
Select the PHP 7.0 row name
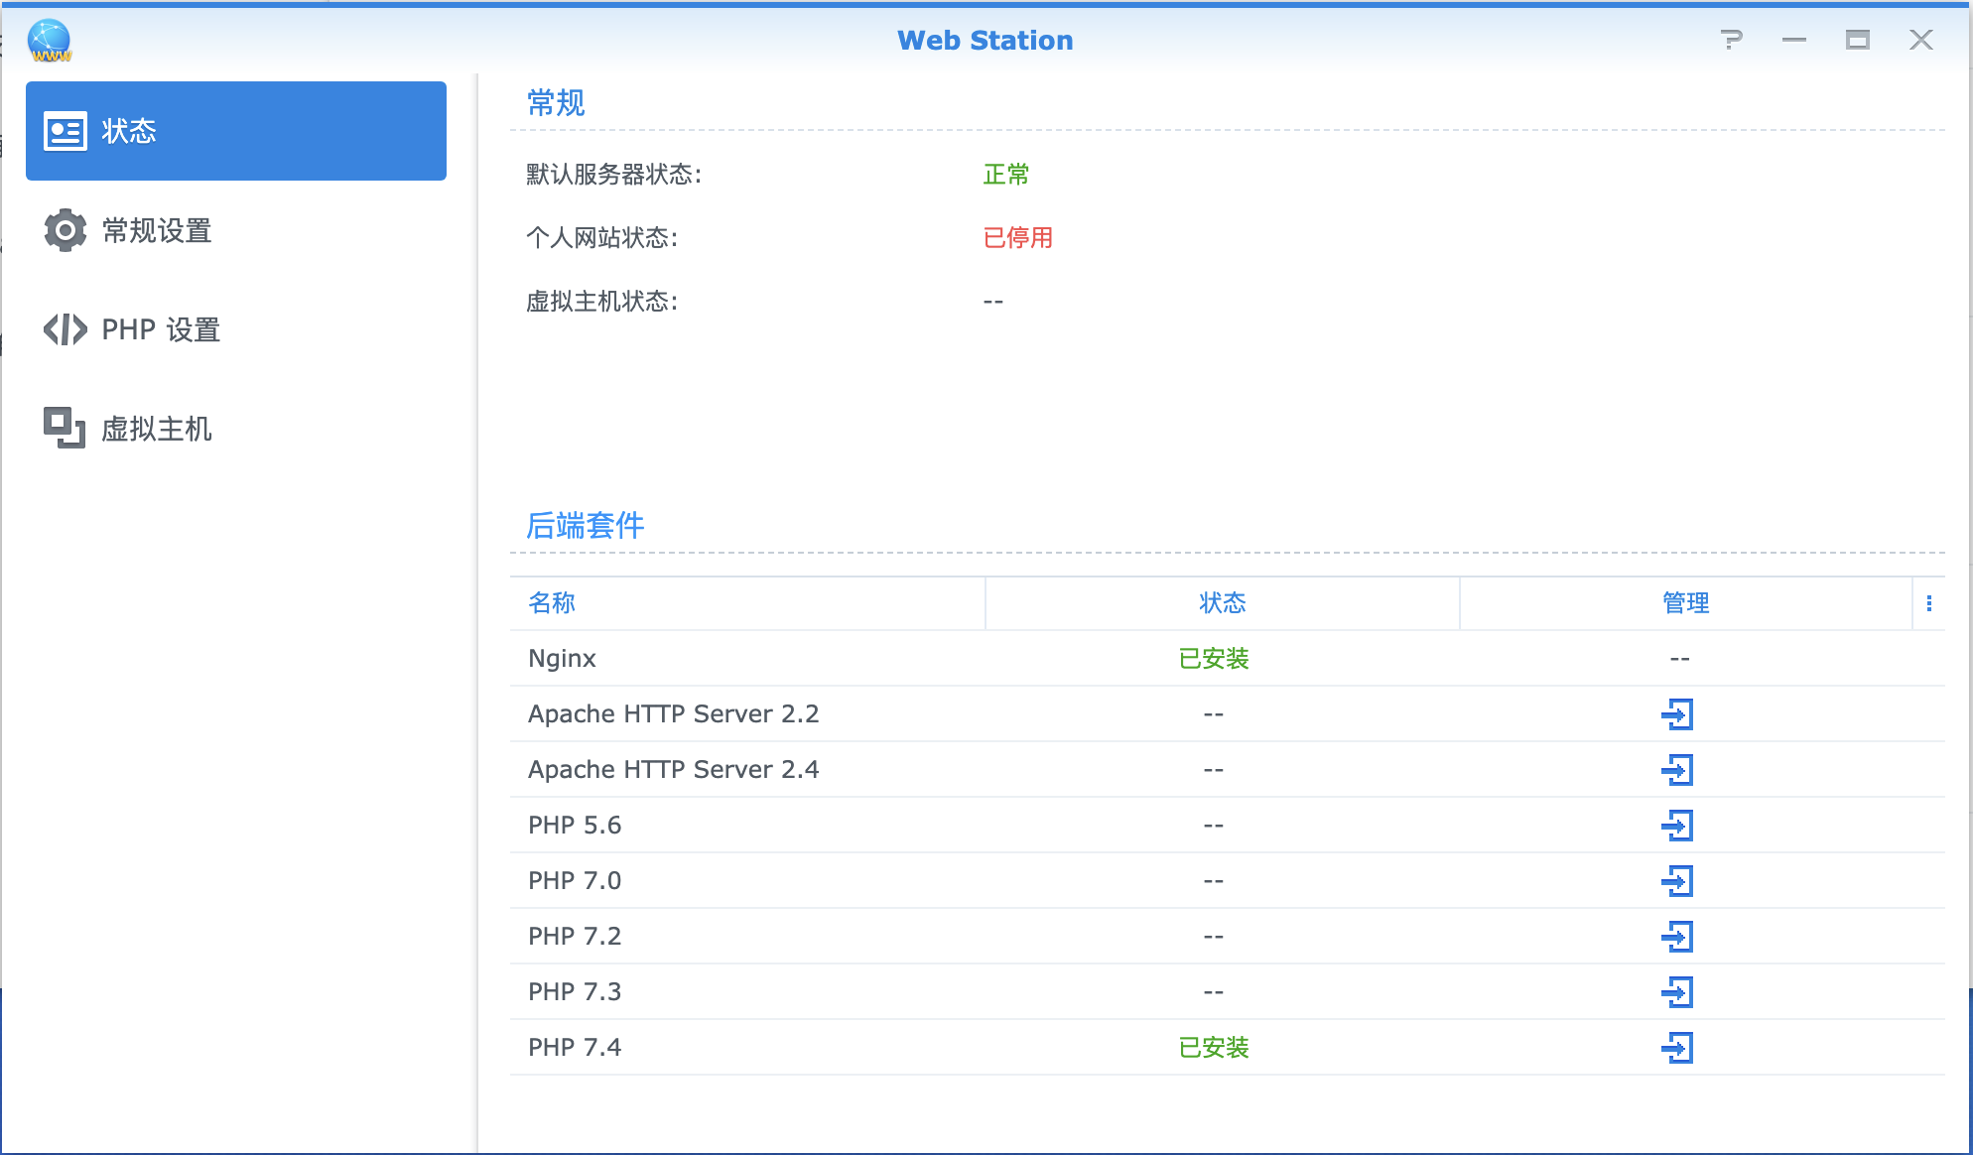pyautogui.click(x=575, y=881)
